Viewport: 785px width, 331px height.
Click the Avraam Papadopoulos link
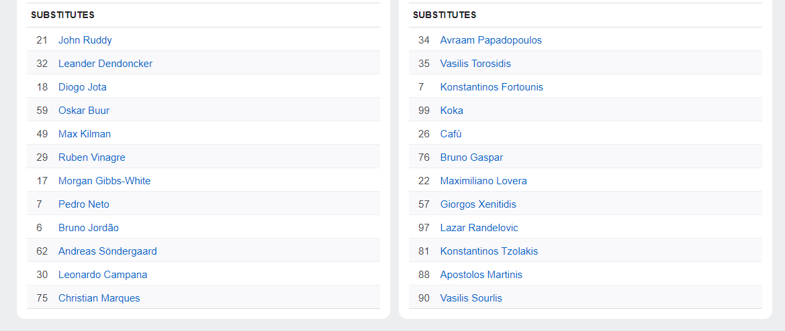coord(491,40)
